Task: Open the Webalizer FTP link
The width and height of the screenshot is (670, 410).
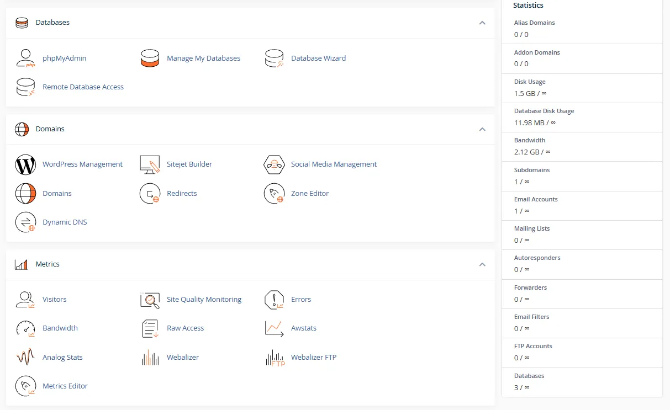Action: pos(314,358)
